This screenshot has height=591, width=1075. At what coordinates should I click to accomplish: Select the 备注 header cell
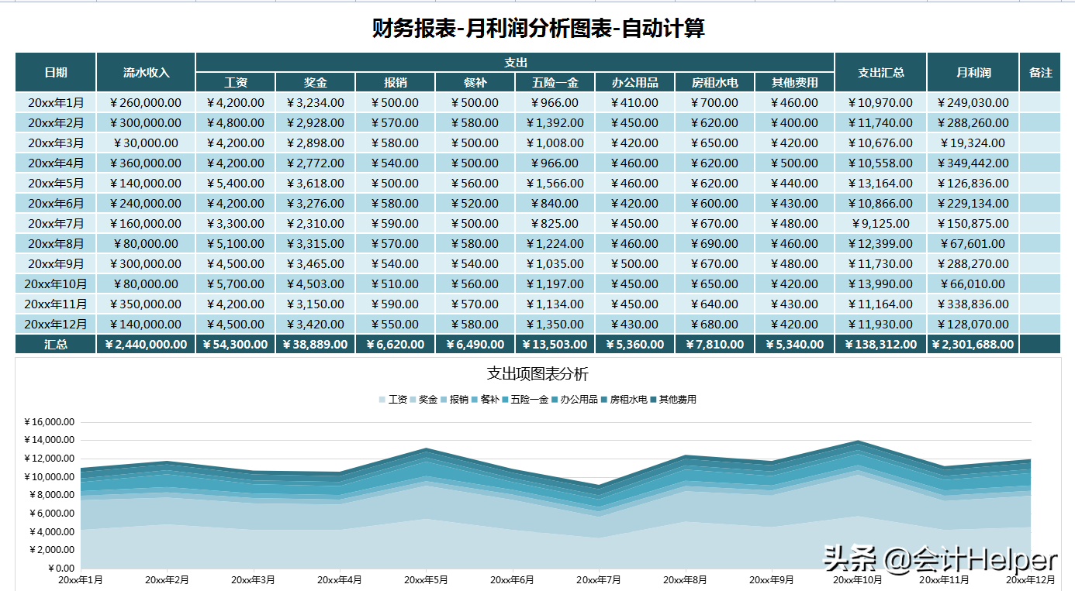coord(1041,71)
